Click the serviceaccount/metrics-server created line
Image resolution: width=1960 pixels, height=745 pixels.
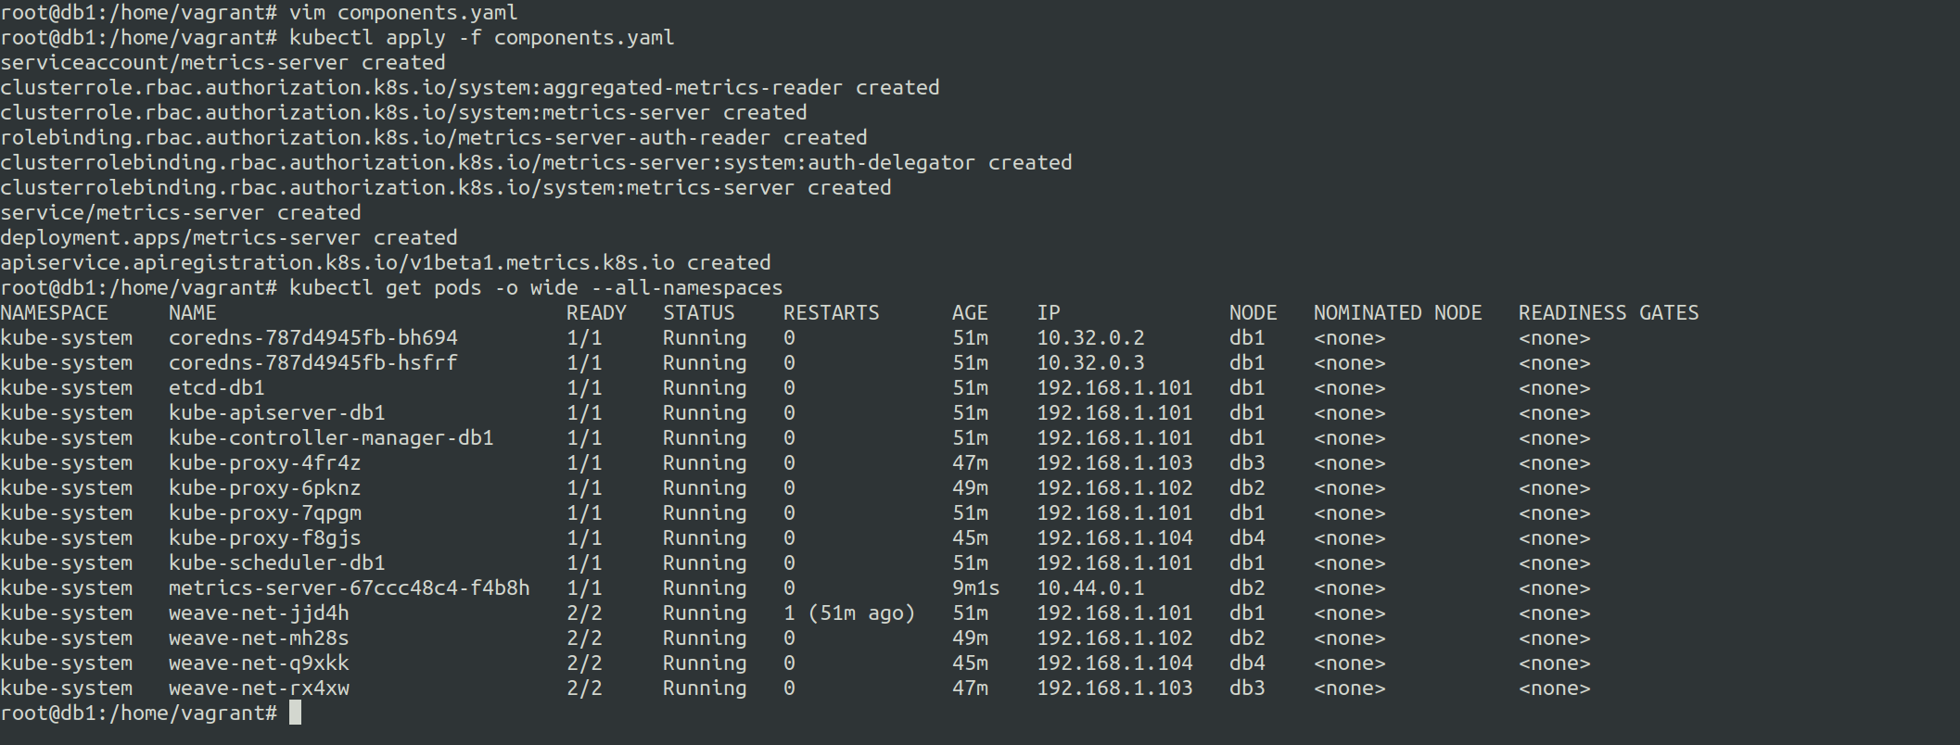tap(223, 62)
